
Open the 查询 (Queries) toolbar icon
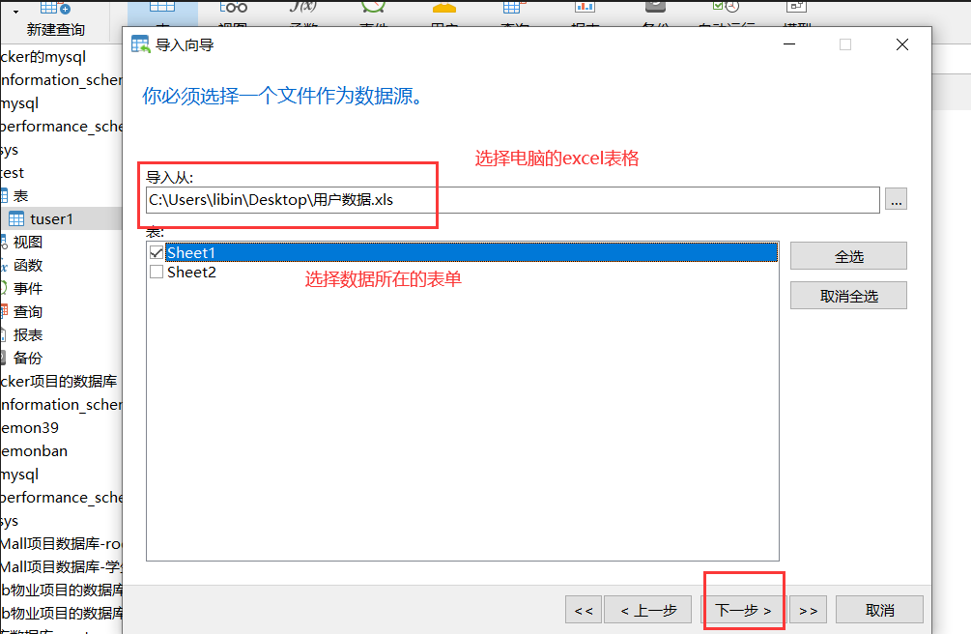pyautogui.click(x=513, y=10)
